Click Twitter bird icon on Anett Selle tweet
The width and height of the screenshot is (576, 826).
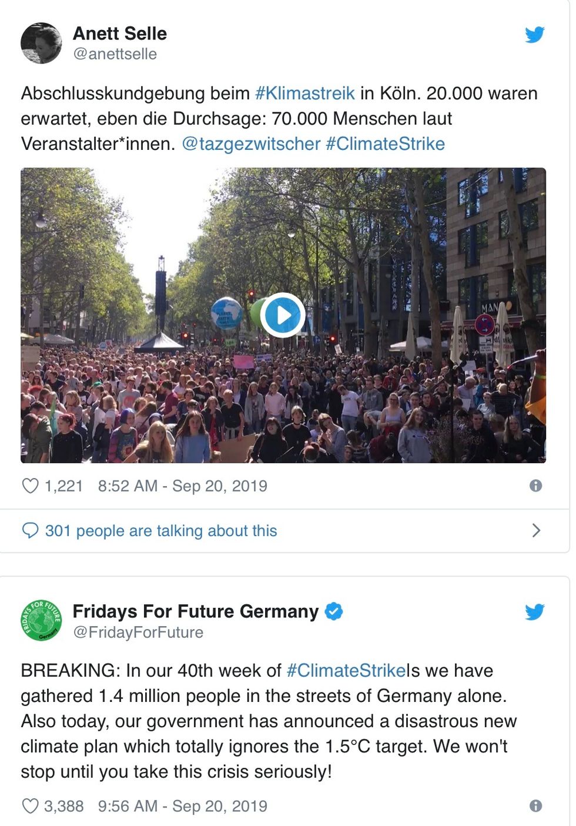click(x=534, y=35)
